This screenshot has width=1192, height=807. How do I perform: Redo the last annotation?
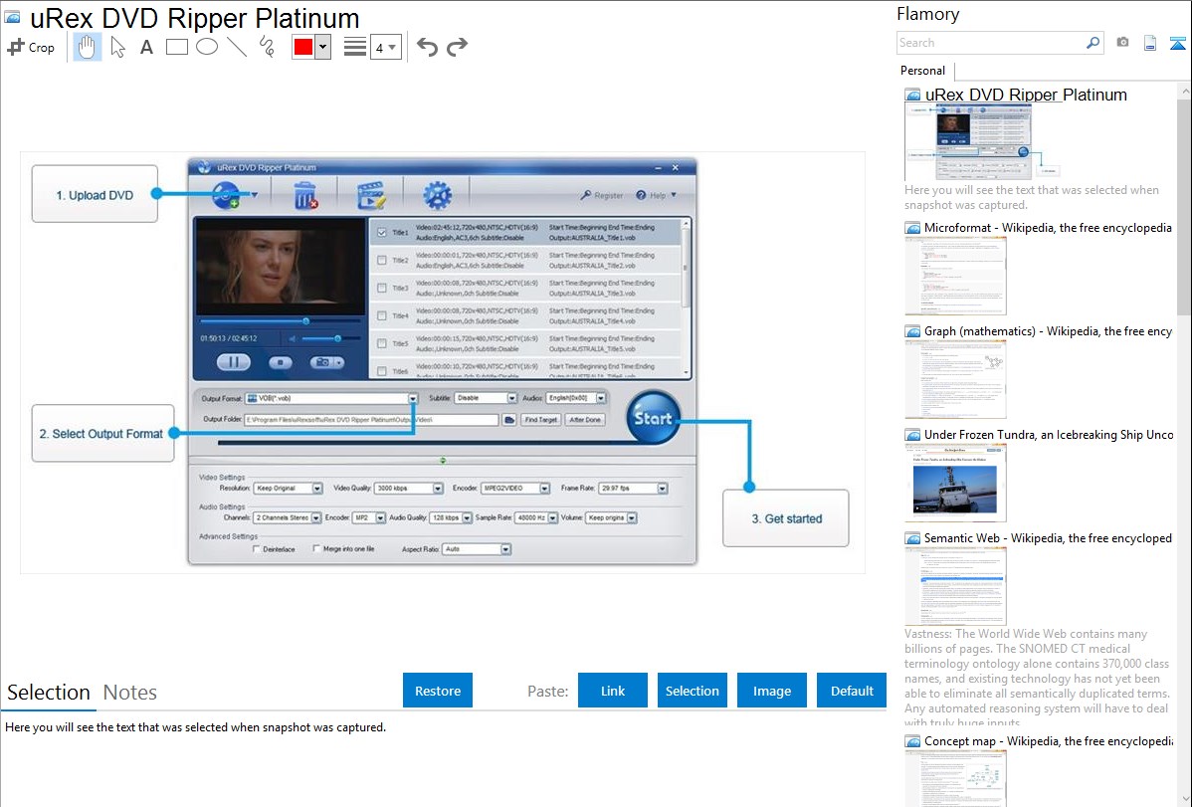(x=457, y=47)
